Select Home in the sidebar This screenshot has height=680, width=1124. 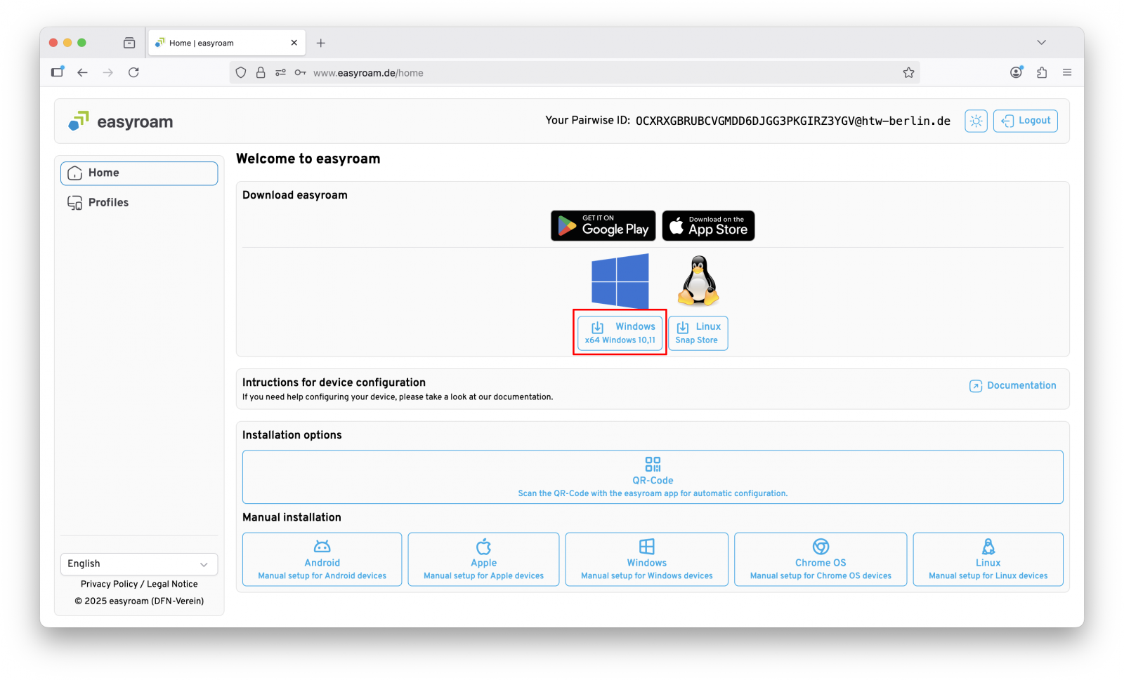[139, 173]
